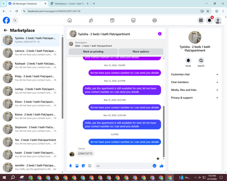Open the Facebook search magnifier
This screenshot has height=181, width=227.
click(x=15, y=20)
